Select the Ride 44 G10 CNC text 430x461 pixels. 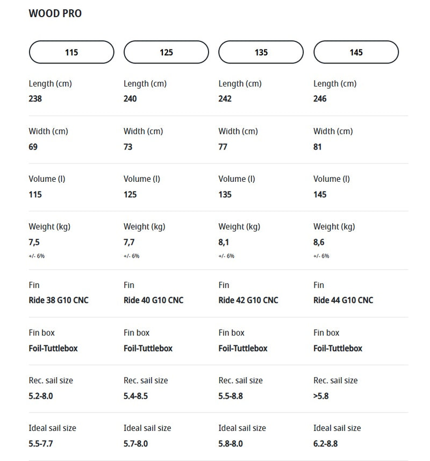point(343,300)
